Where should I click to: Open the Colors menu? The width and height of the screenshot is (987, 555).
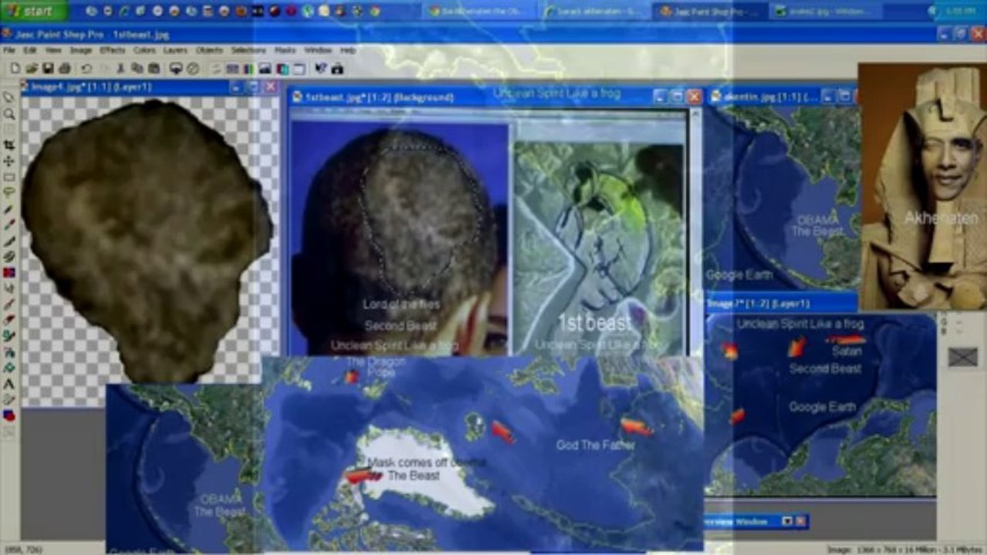pyautogui.click(x=144, y=50)
